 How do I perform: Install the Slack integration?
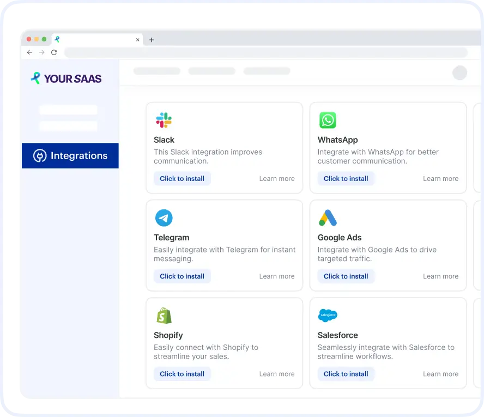click(182, 178)
